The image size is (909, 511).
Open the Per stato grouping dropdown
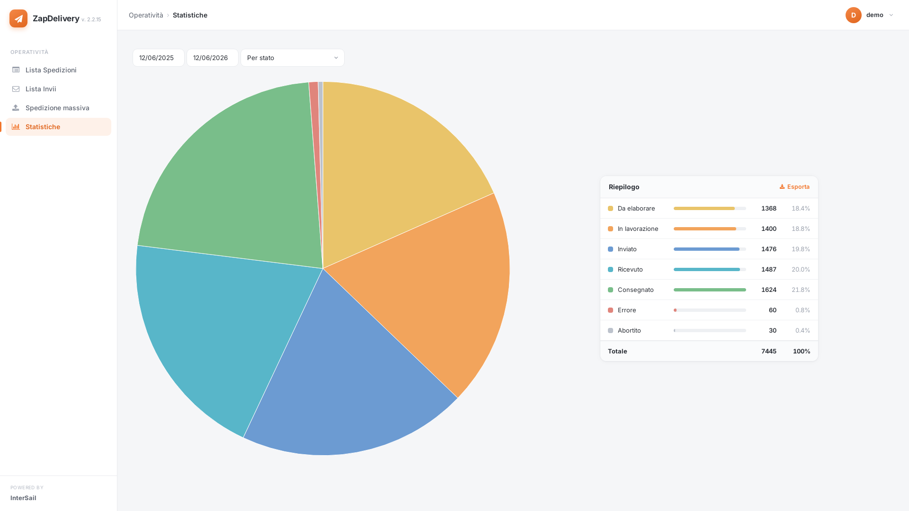(293, 58)
